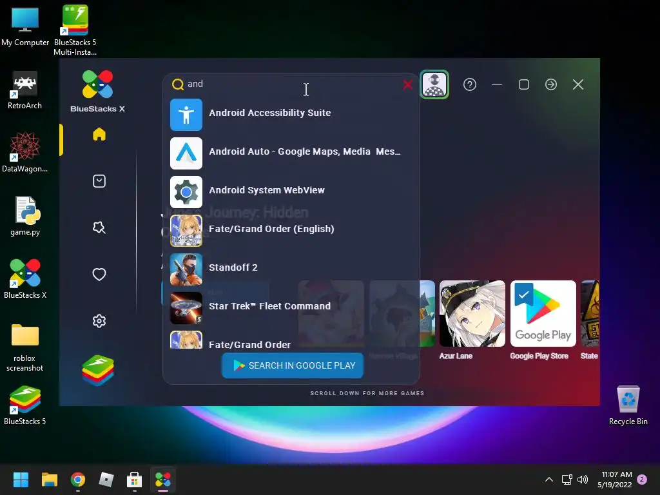Image resolution: width=660 pixels, height=495 pixels.
Task: Expand hidden system tray icons chevron
Action: coord(549,480)
